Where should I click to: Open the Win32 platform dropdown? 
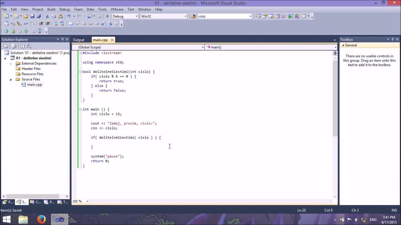point(185,16)
